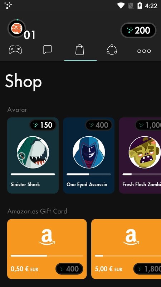Screen dimensions: 161x287
Task: Tap 1,800 points price on 5,00 € gift card
Action: click(x=147, y=269)
